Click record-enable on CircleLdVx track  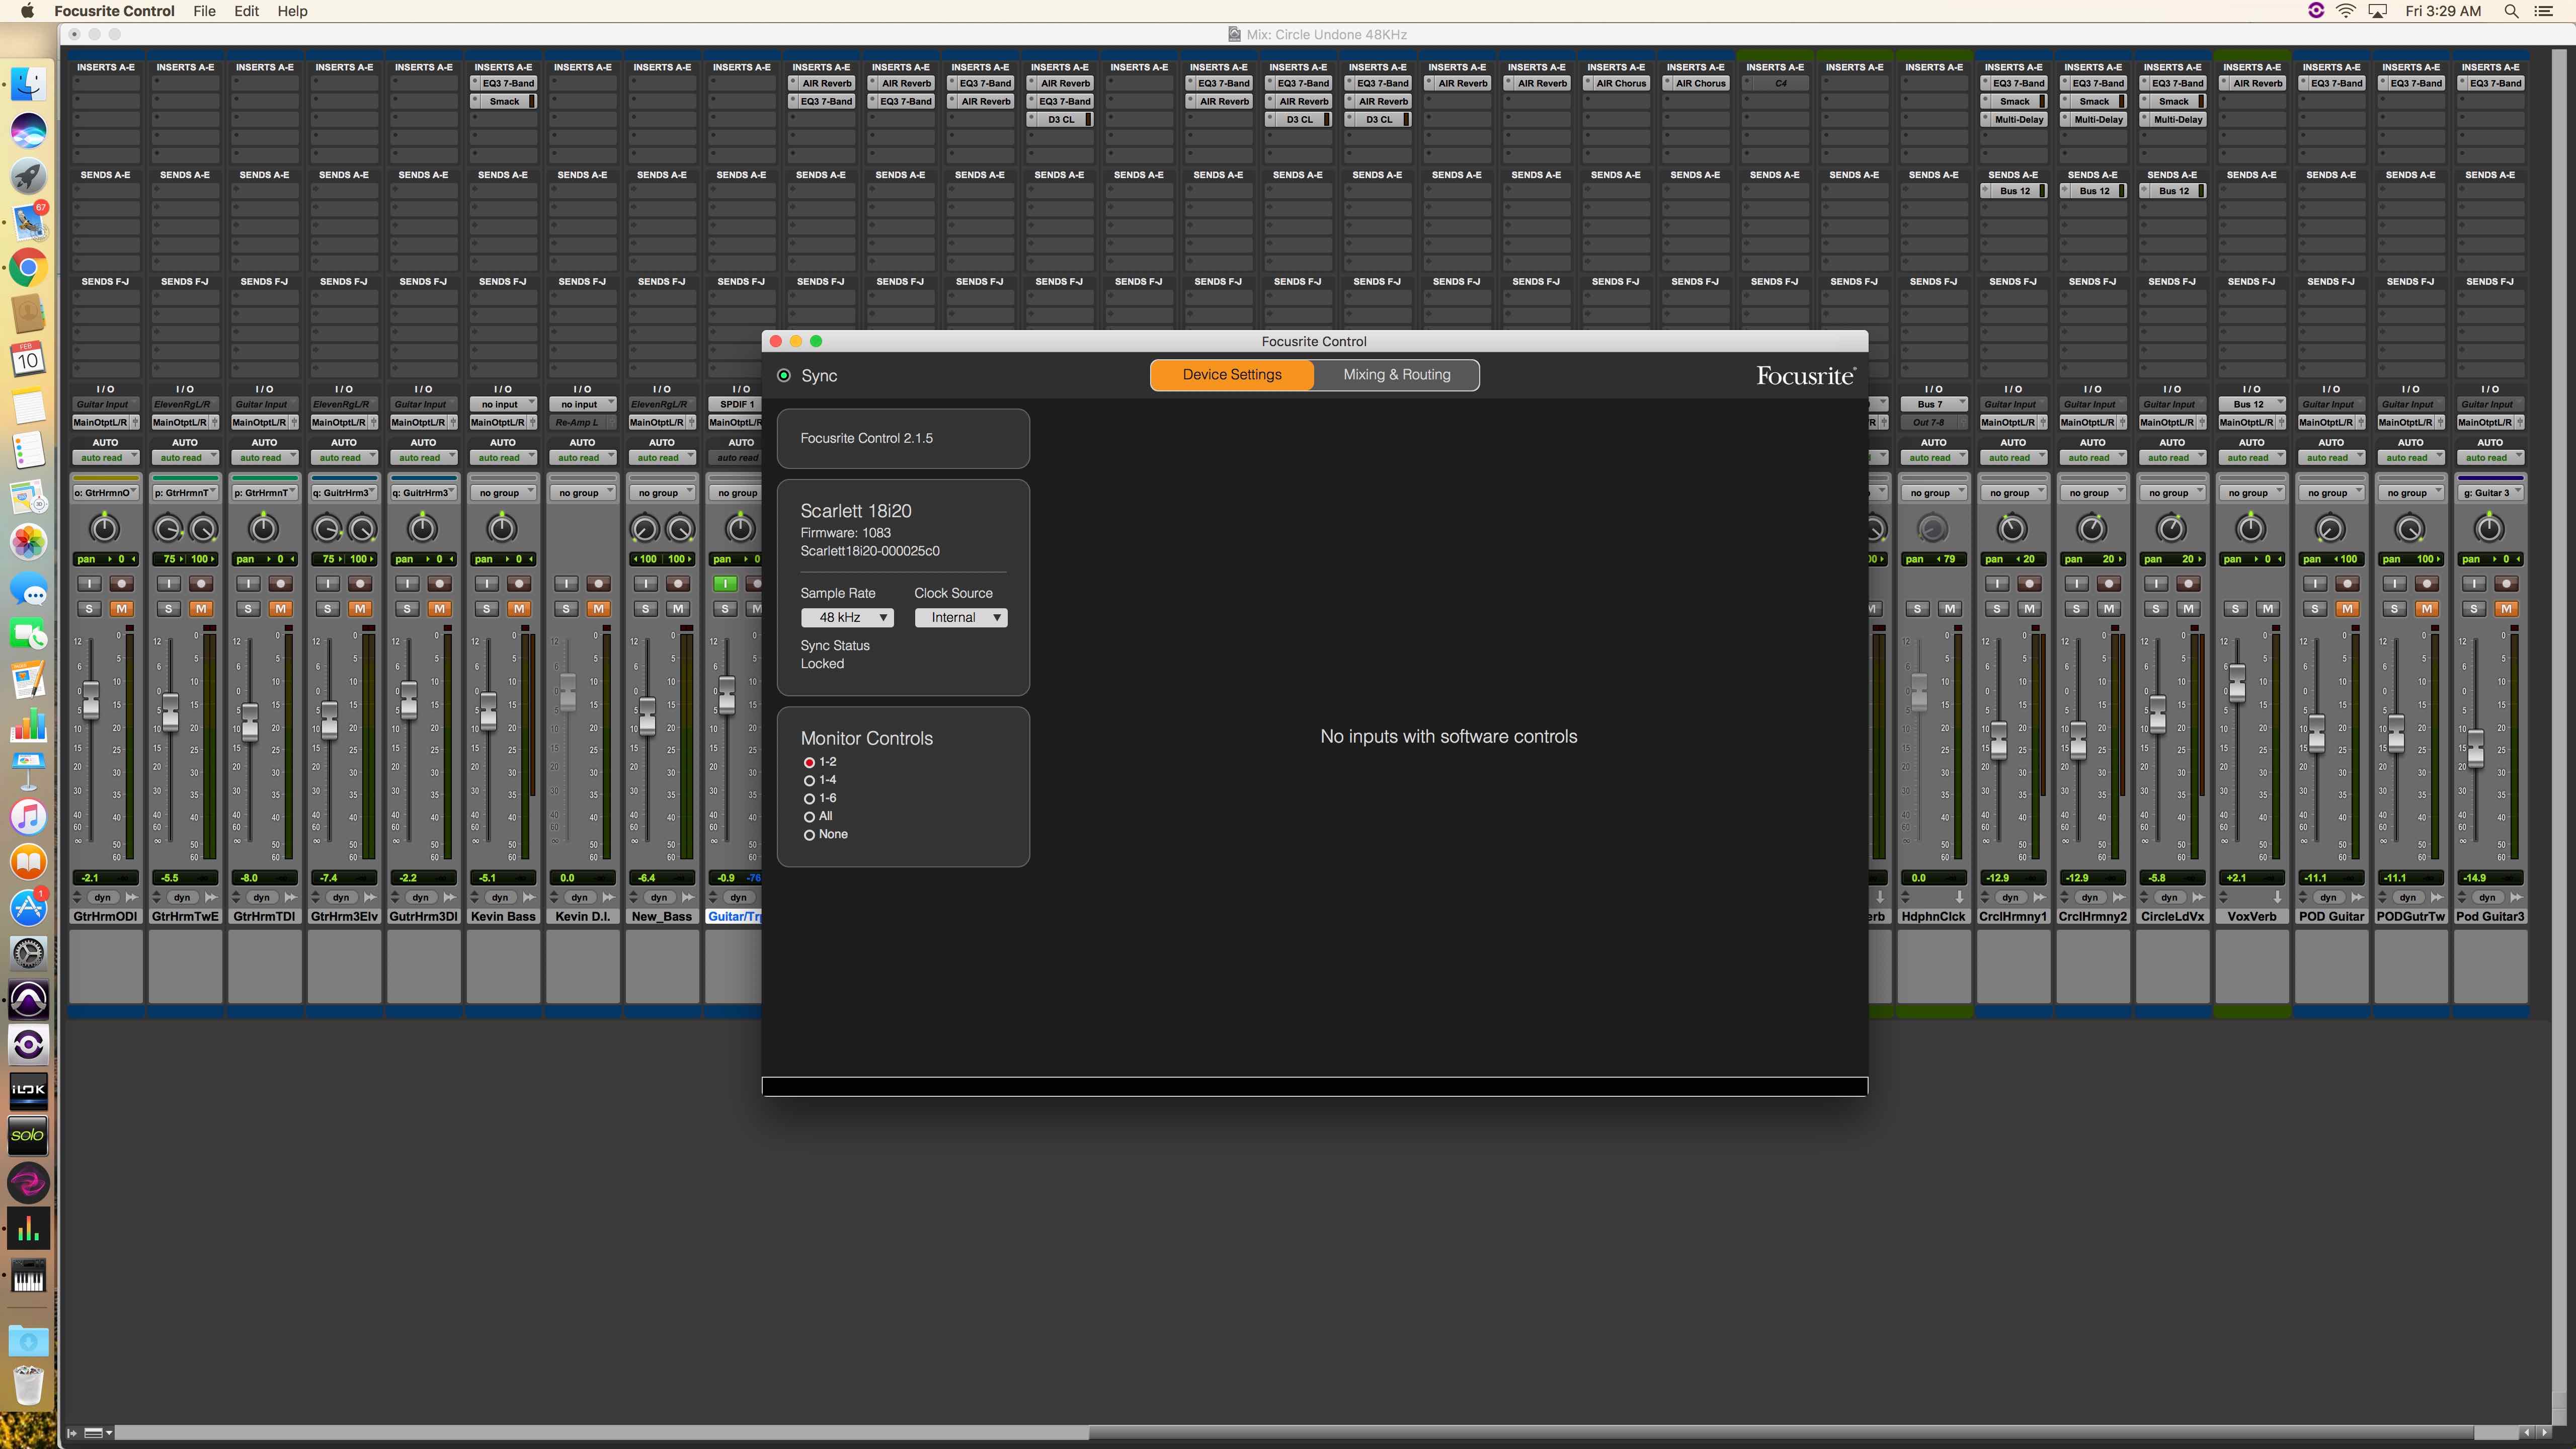2188,583
